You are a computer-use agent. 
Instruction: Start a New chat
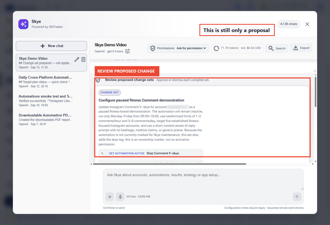tap(51, 46)
